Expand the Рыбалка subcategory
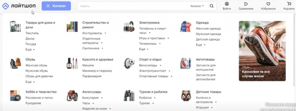296x111 pixels. pyautogui.click(x=155, y=98)
